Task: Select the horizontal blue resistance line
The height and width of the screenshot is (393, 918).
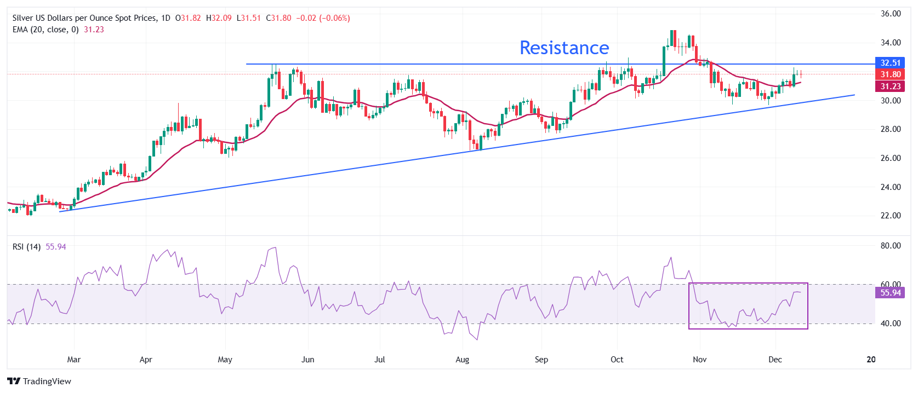Action: [x=438, y=64]
